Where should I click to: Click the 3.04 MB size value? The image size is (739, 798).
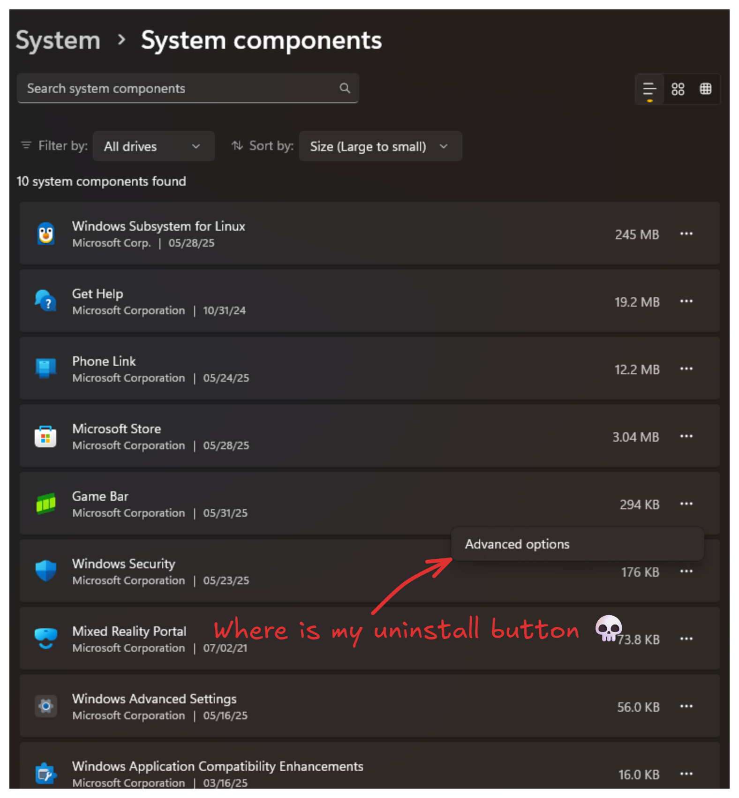click(x=635, y=437)
